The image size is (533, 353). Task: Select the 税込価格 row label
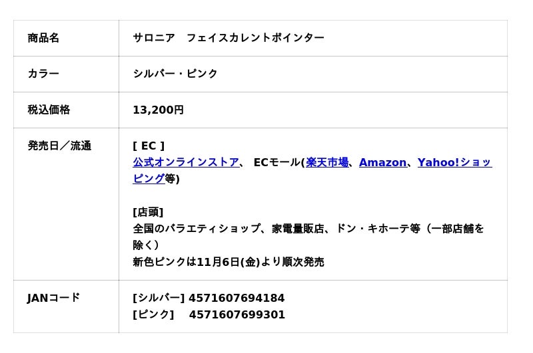pyautogui.click(x=49, y=110)
